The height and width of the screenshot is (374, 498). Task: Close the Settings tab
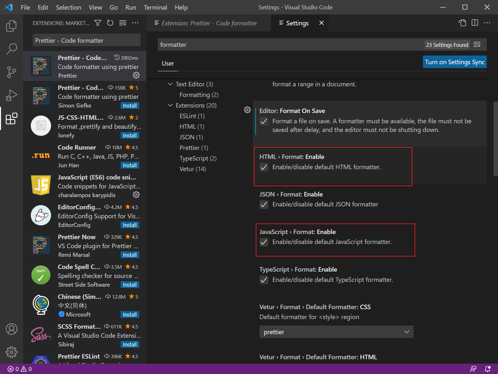(x=322, y=23)
